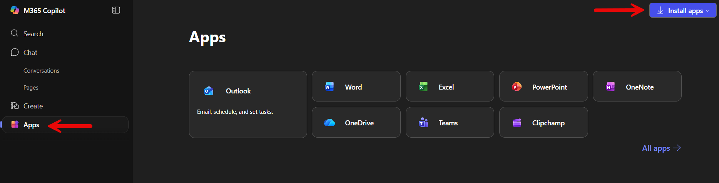Open Pages under Chat
The image size is (719, 183).
click(x=31, y=88)
